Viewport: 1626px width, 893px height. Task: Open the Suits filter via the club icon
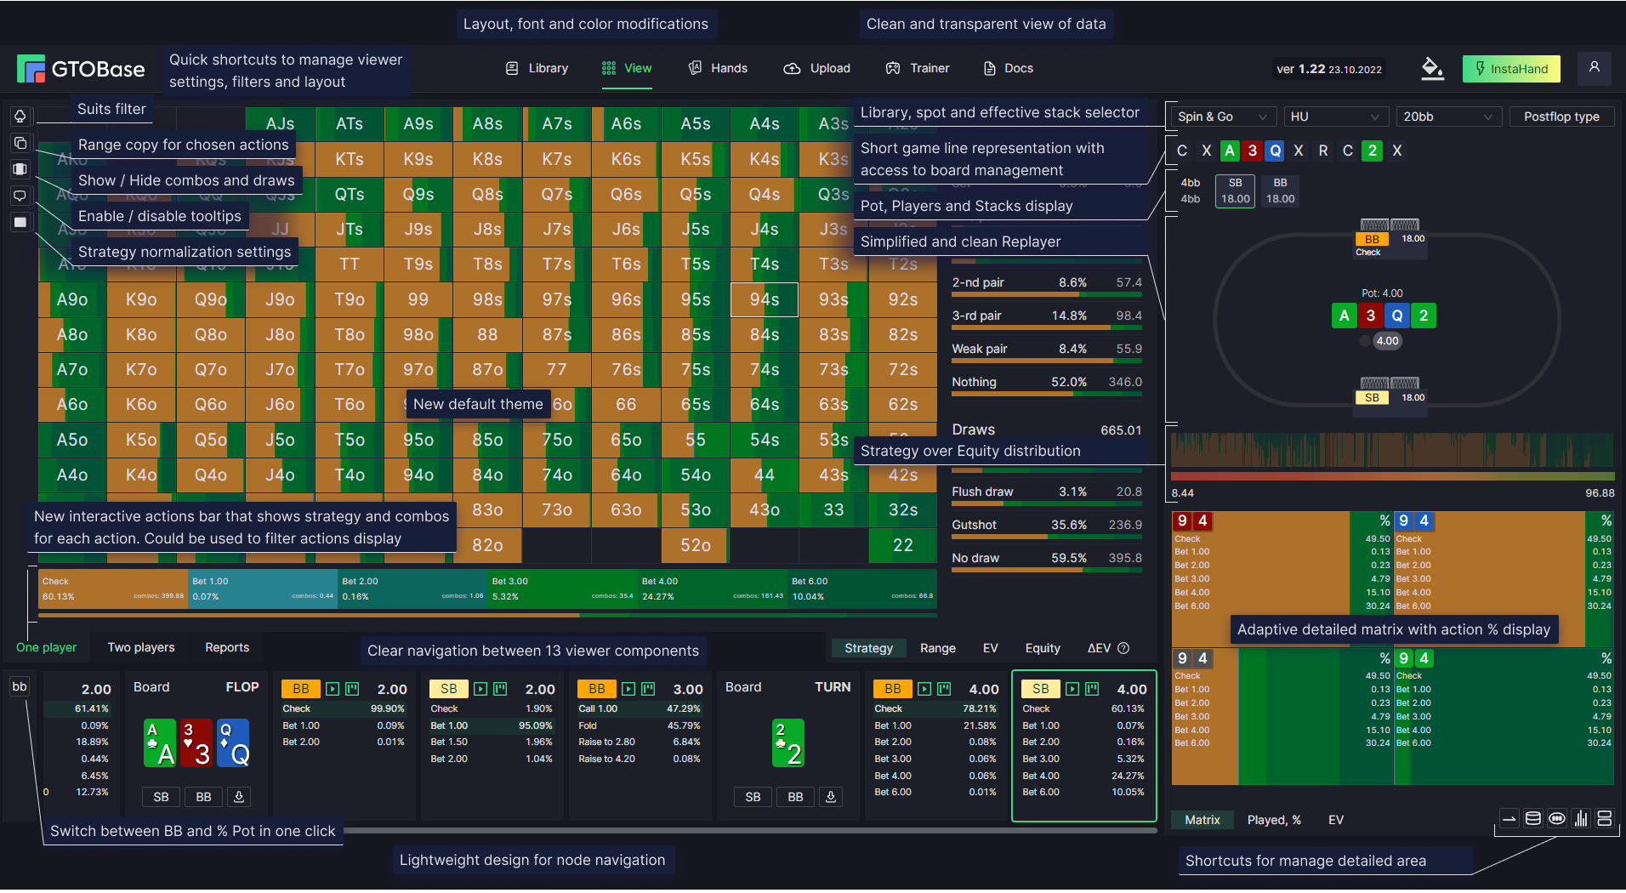coord(20,116)
